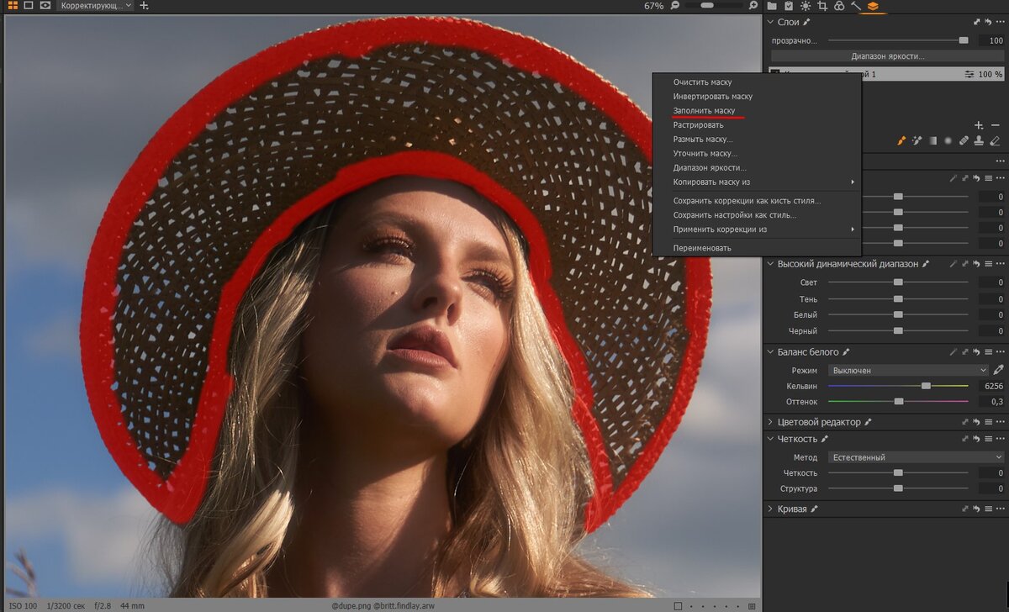
Task: Select the Erase Mask tool
Action: point(996,140)
